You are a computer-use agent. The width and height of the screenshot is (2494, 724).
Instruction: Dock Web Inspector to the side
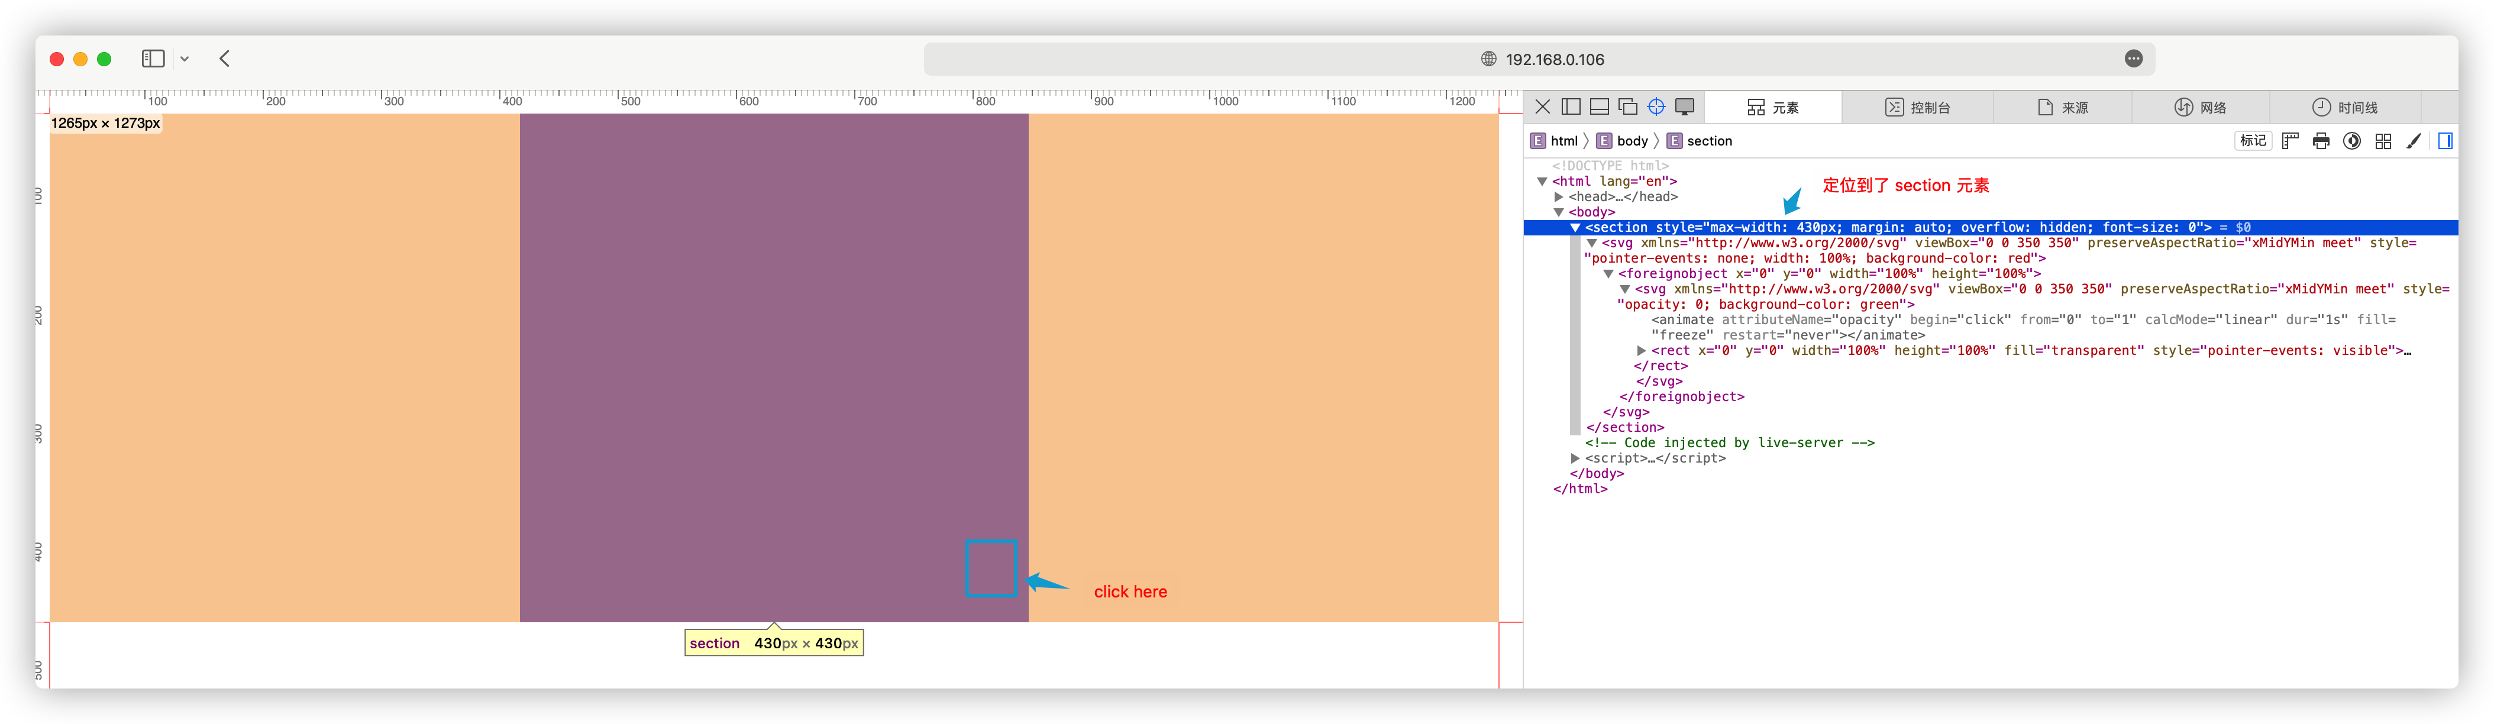click(1571, 106)
